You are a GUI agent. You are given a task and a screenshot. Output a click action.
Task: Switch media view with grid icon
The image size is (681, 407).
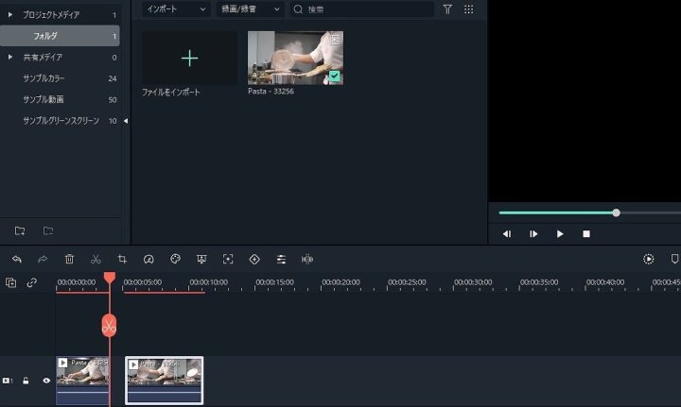tap(469, 9)
